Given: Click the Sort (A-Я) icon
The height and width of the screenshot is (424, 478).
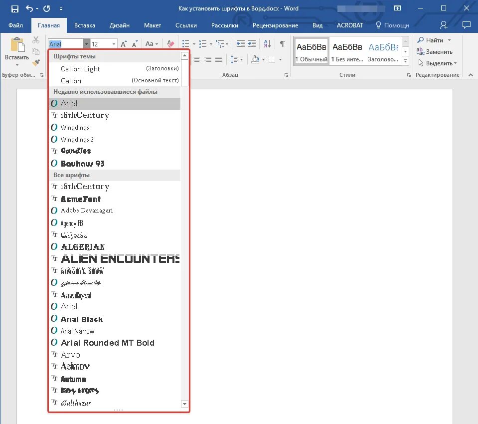Looking at the screenshot, I should (x=267, y=44).
